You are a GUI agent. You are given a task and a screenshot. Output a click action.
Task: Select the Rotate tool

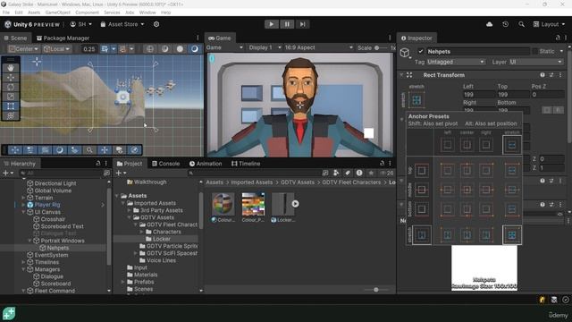pyautogui.click(x=11, y=87)
